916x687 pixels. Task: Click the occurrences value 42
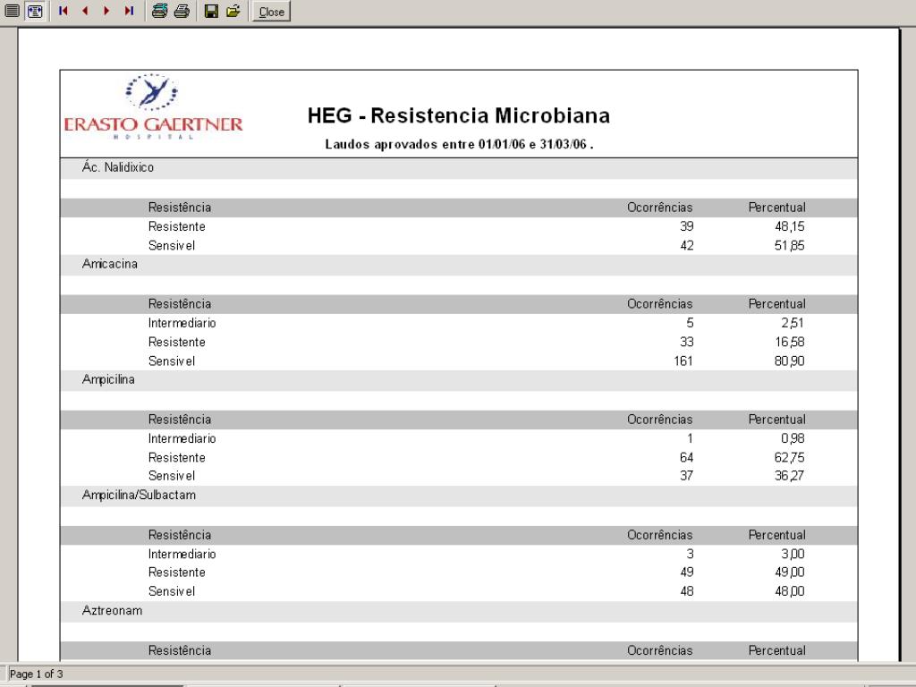pos(686,245)
